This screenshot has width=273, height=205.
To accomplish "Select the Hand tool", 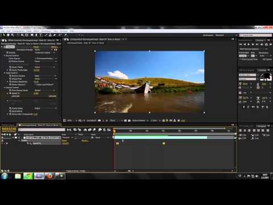I will [x=8, y=35].
